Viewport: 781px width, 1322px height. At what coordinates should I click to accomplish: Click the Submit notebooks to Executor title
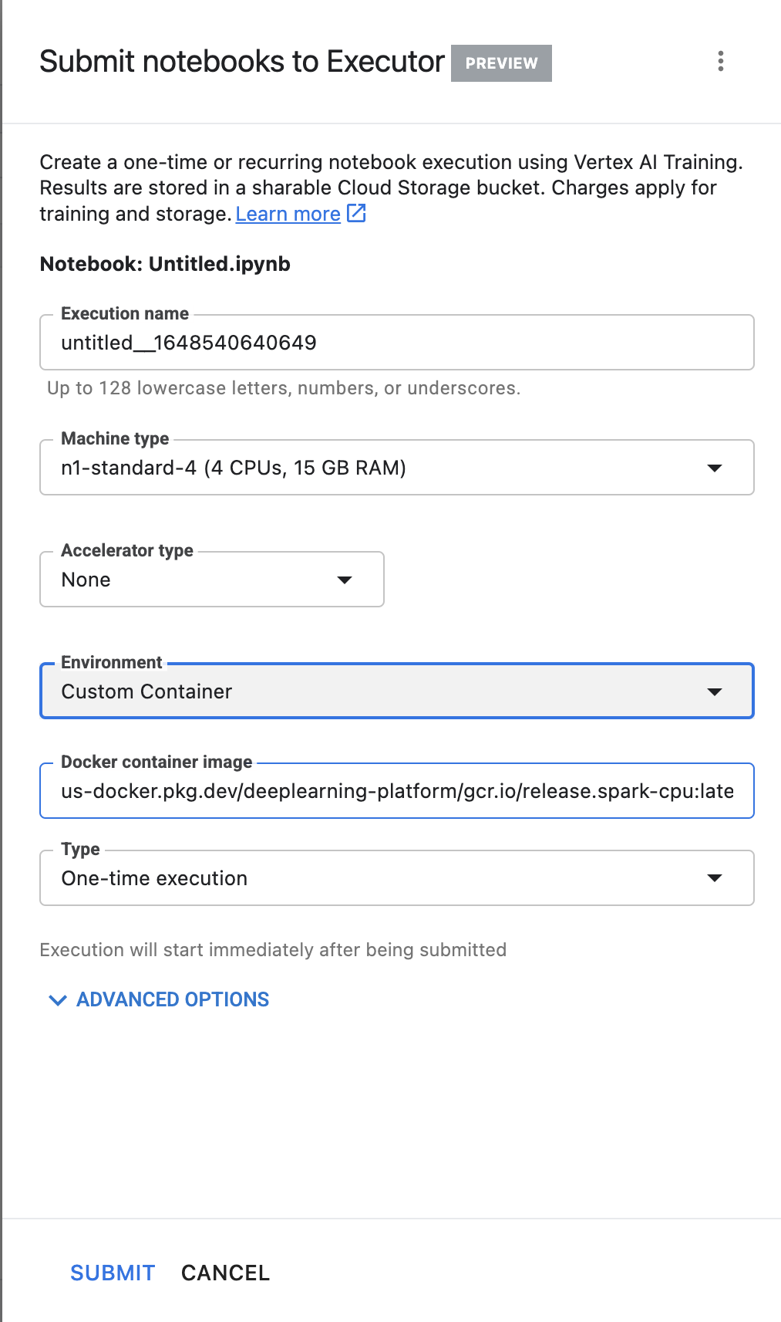(x=242, y=62)
